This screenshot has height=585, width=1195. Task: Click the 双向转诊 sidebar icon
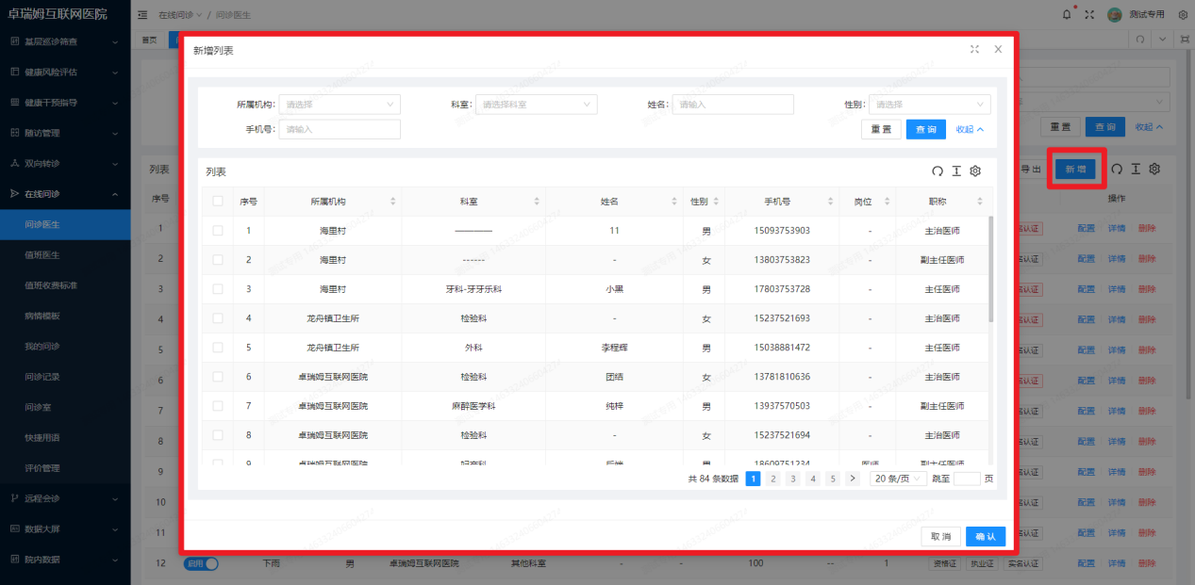pos(14,163)
